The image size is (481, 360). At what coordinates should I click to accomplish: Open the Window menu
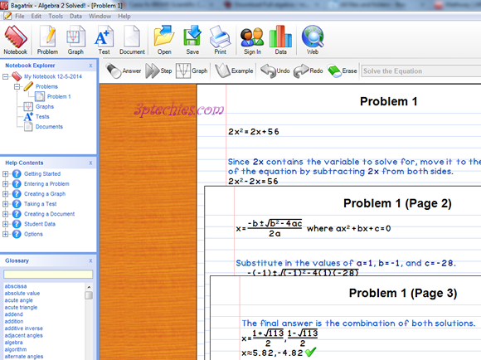[x=100, y=17]
